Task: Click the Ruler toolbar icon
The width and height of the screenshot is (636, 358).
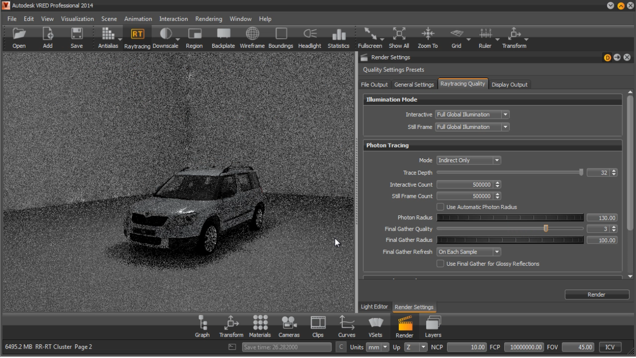Action: 485,38
